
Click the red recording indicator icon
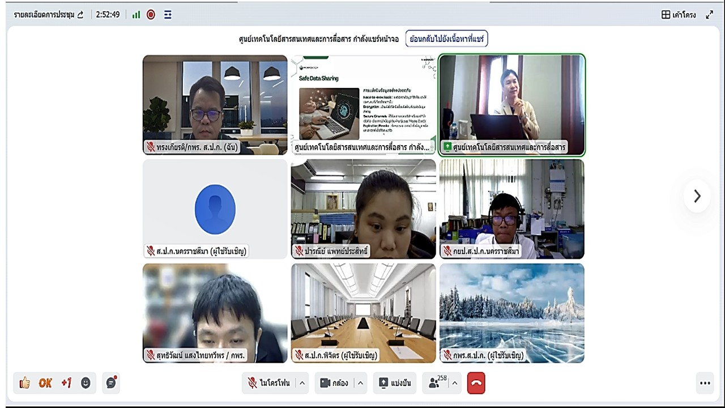pyautogui.click(x=151, y=15)
